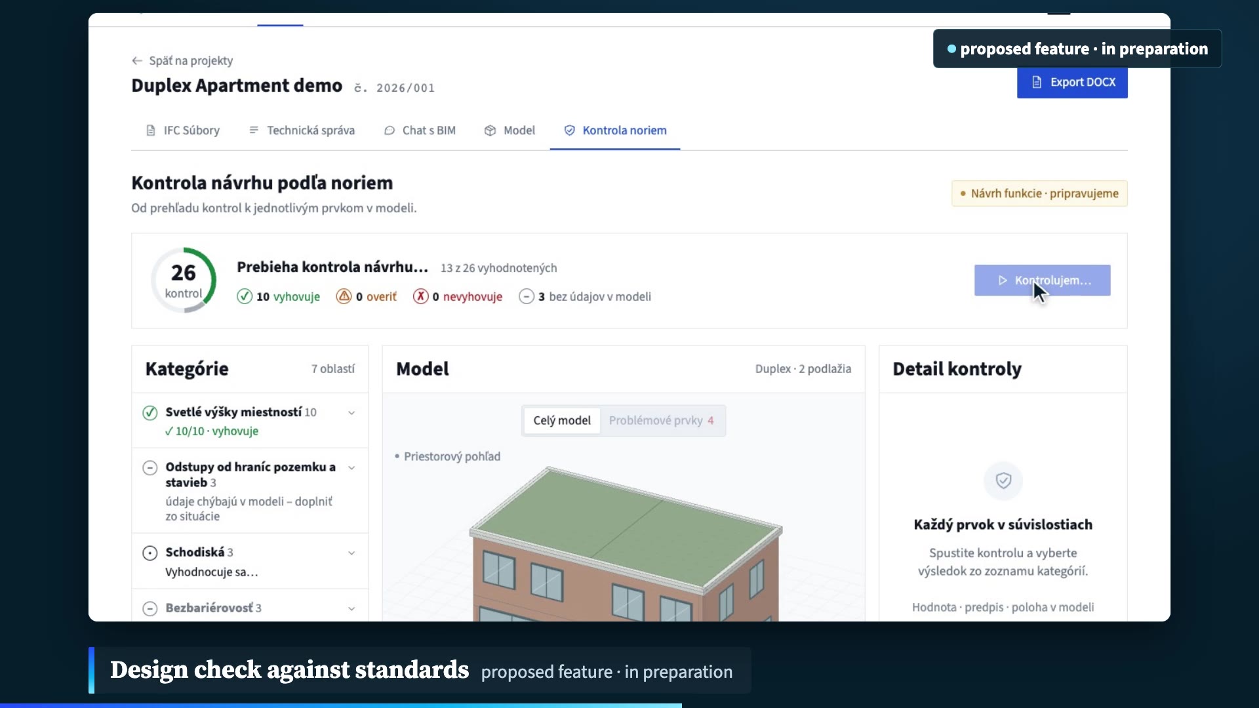Click the pending status icon for Schodiská

pyautogui.click(x=150, y=553)
